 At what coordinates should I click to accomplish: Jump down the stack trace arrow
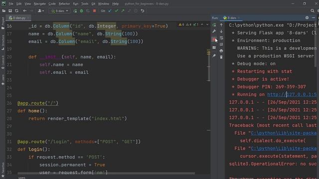coord(221,31)
